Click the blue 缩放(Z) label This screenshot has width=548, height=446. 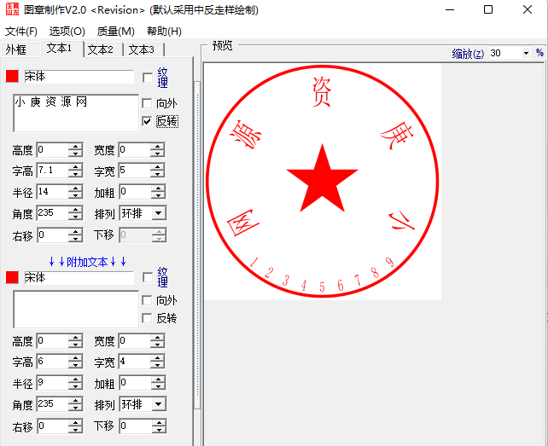(468, 53)
